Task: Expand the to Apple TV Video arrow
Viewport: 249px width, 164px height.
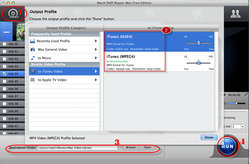Action: click(x=96, y=80)
